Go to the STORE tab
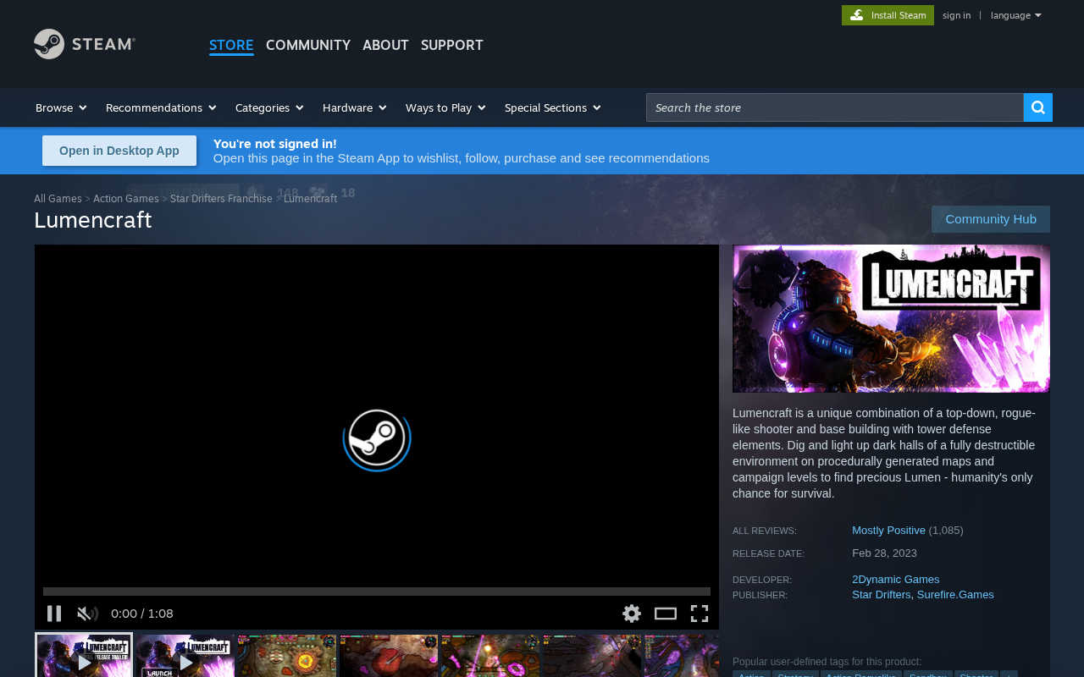This screenshot has height=677, width=1084. [231, 45]
